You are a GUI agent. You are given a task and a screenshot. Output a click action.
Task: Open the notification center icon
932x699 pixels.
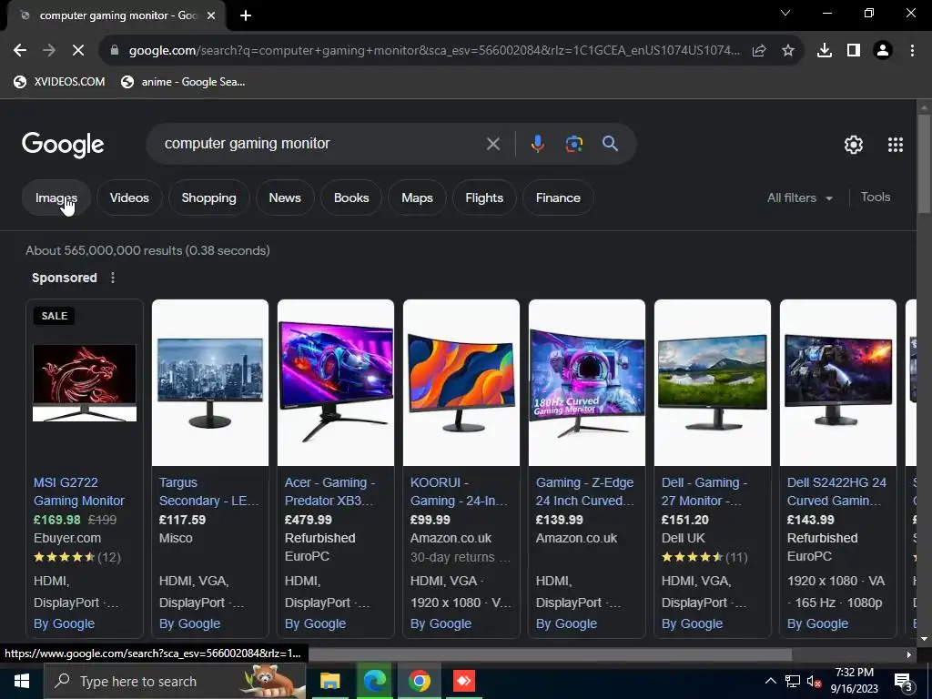pos(903,682)
